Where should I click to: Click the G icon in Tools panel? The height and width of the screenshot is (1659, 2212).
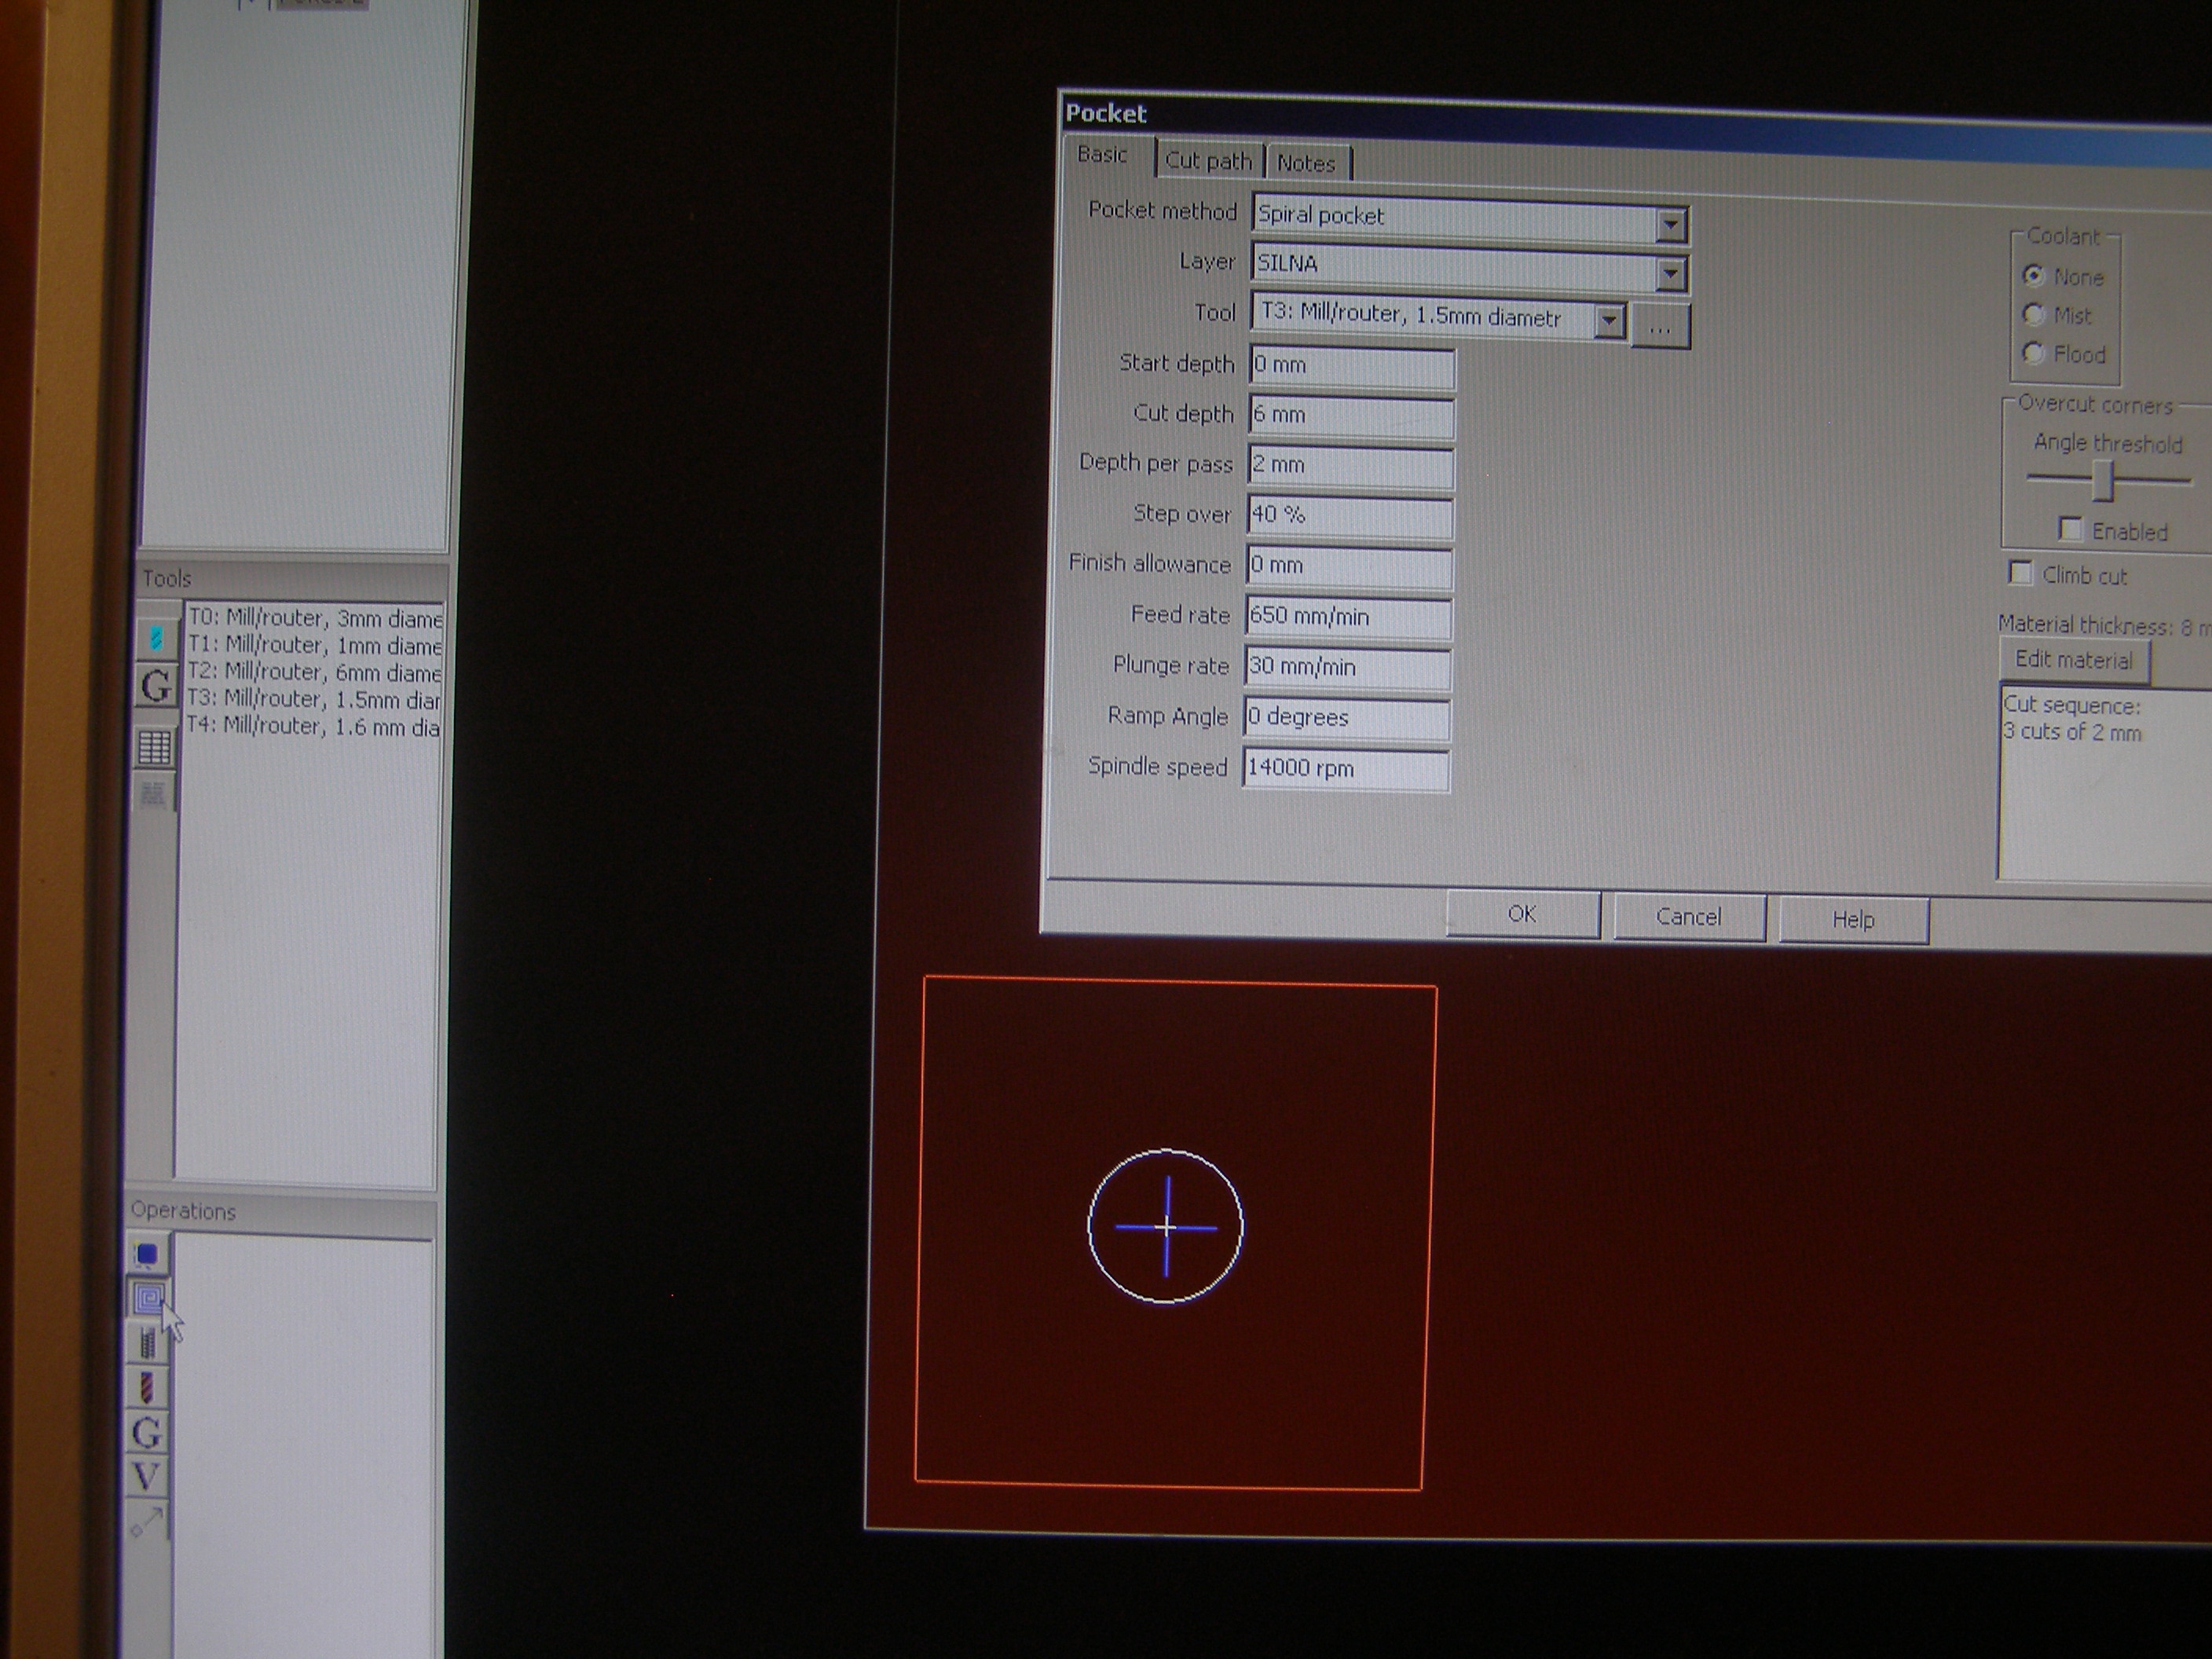pyautogui.click(x=156, y=686)
